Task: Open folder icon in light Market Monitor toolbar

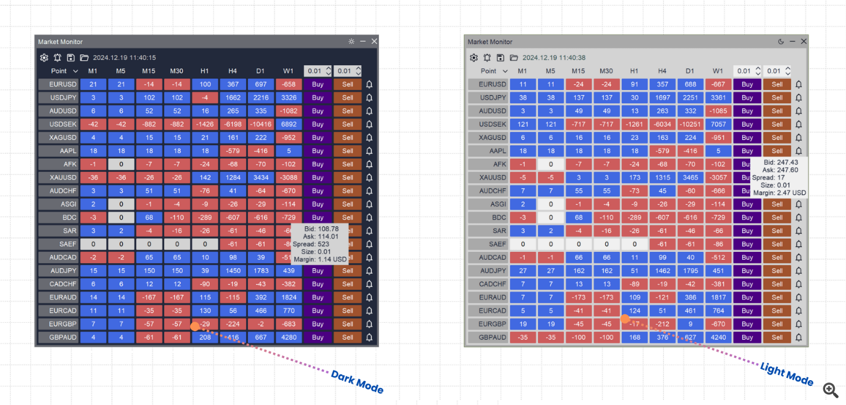Action: click(x=514, y=57)
